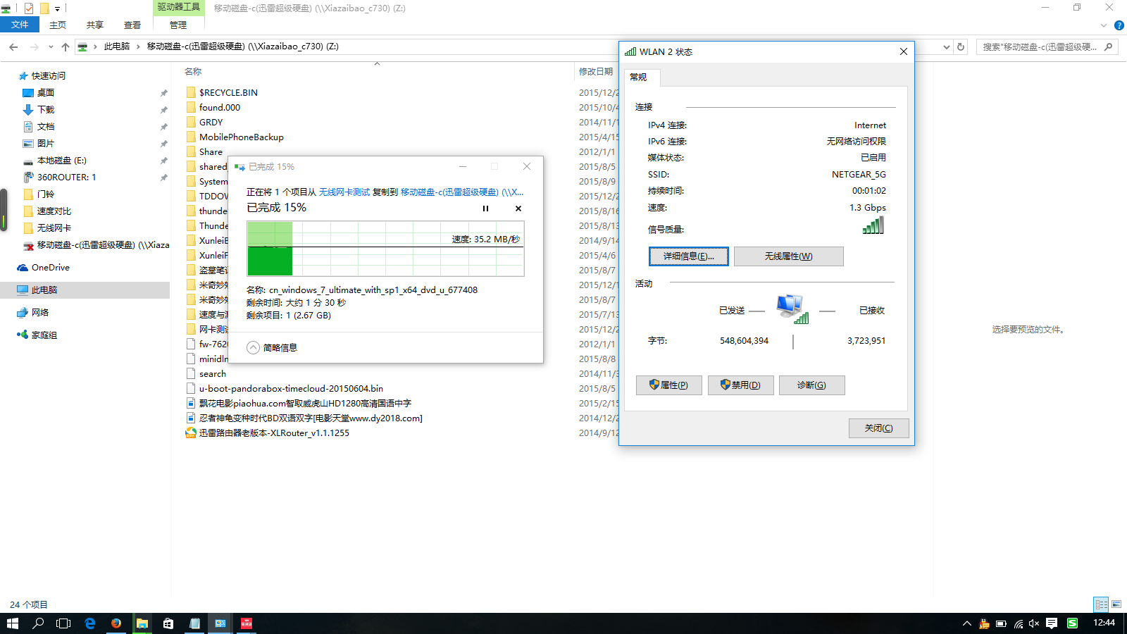Open 无线属性(W) wireless properties
The image size is (1127, 634).
[x=788, y=256]
